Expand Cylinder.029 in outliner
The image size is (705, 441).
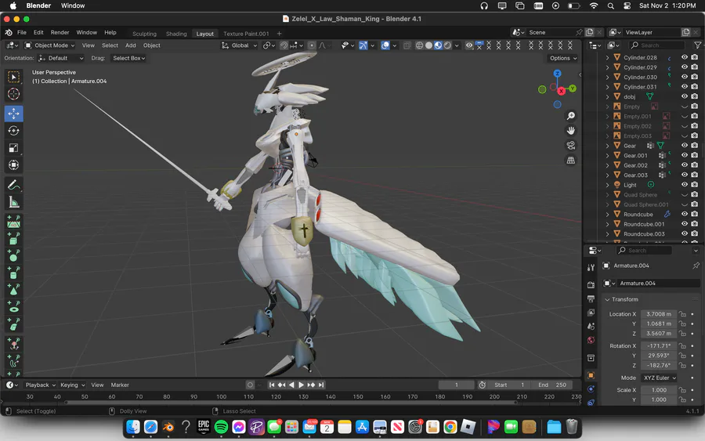(607, 67)
